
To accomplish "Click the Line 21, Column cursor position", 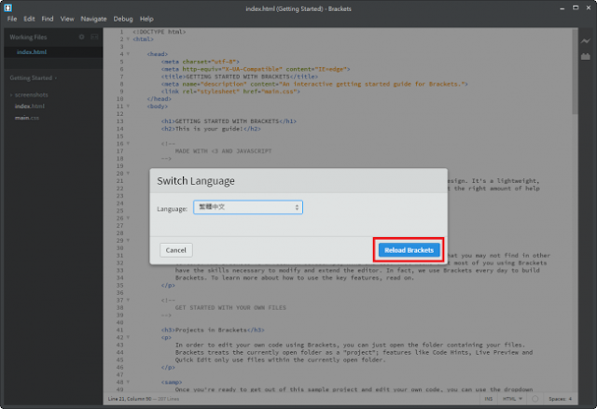I will [130, 399].
